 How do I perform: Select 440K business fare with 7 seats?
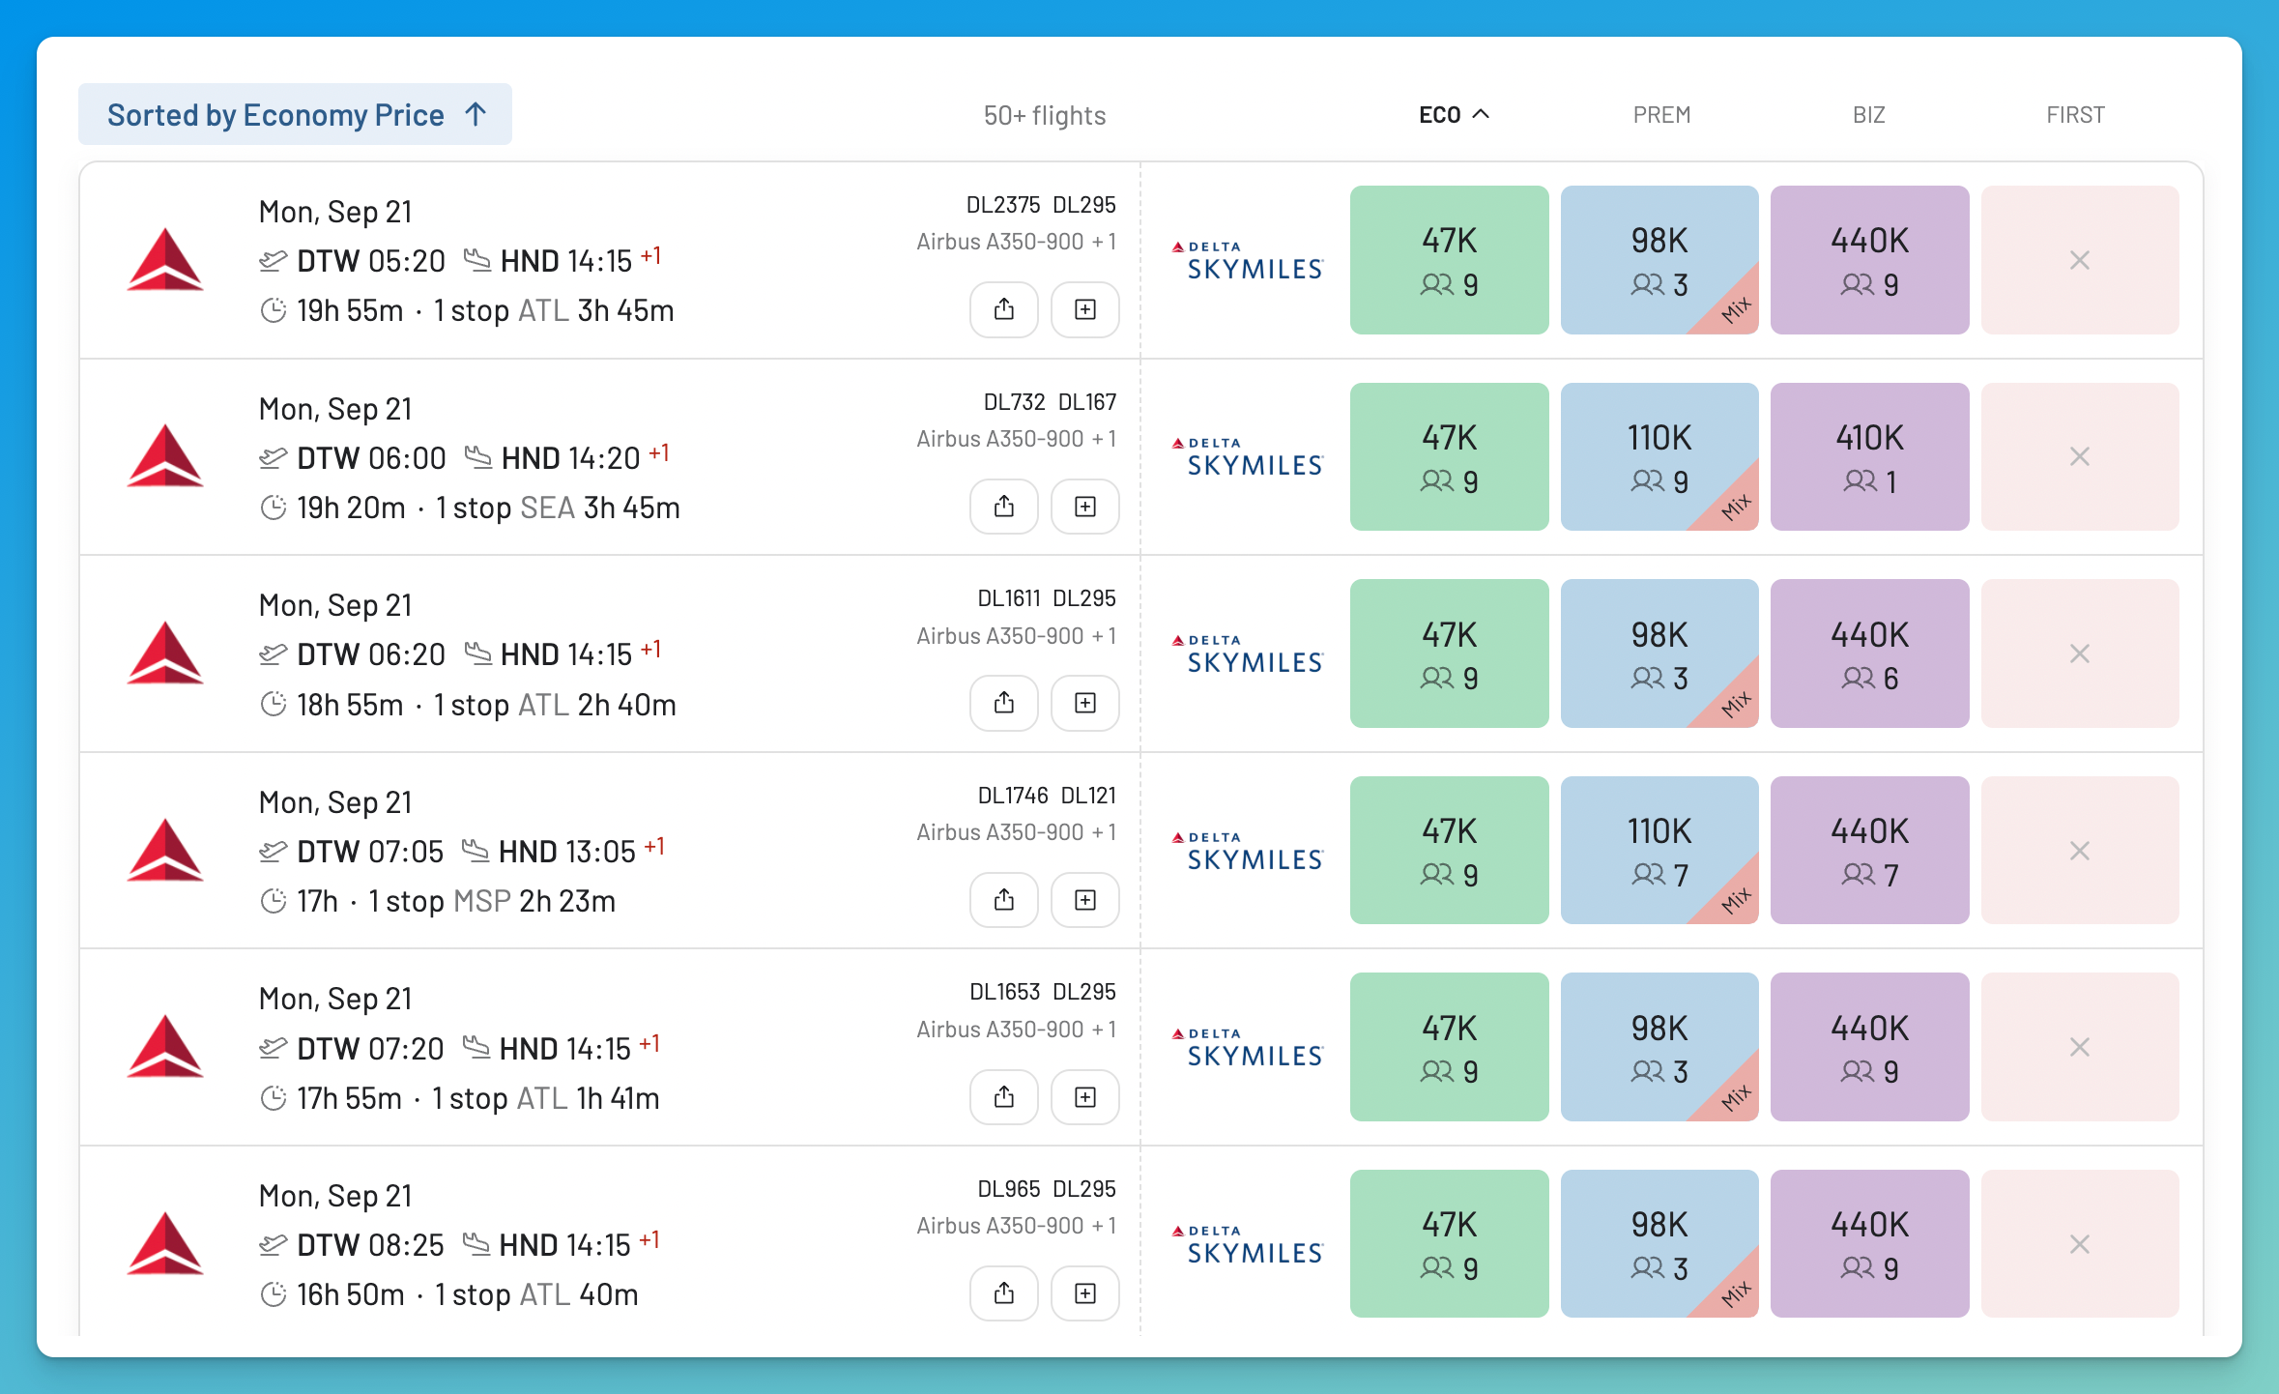1869,851
